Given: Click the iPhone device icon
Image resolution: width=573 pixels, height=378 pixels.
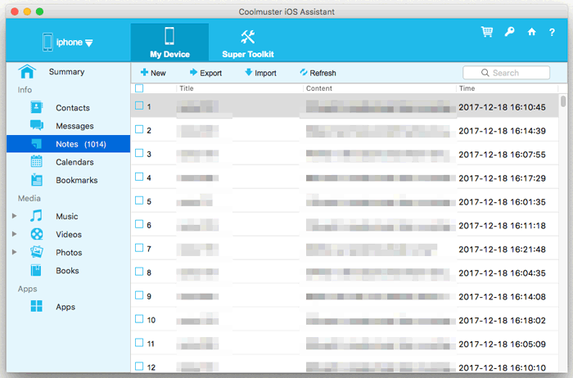Looking at the screenshot, I should click(47, 42).
